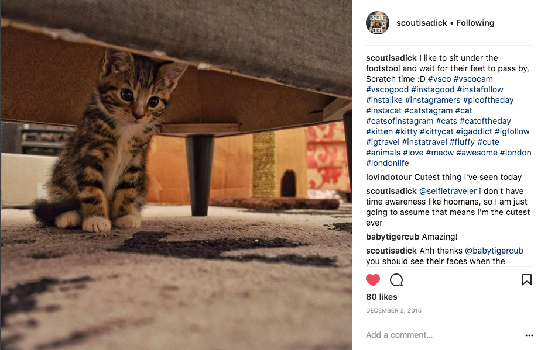The width and height of the screenshot is (548, 350).
Task: Click the comment speech bubble icon
Action: coord(396,280)
